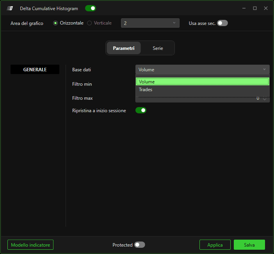Toggle the Protected switch
This screenshot has height=254, width=274.
pos(140,245)
